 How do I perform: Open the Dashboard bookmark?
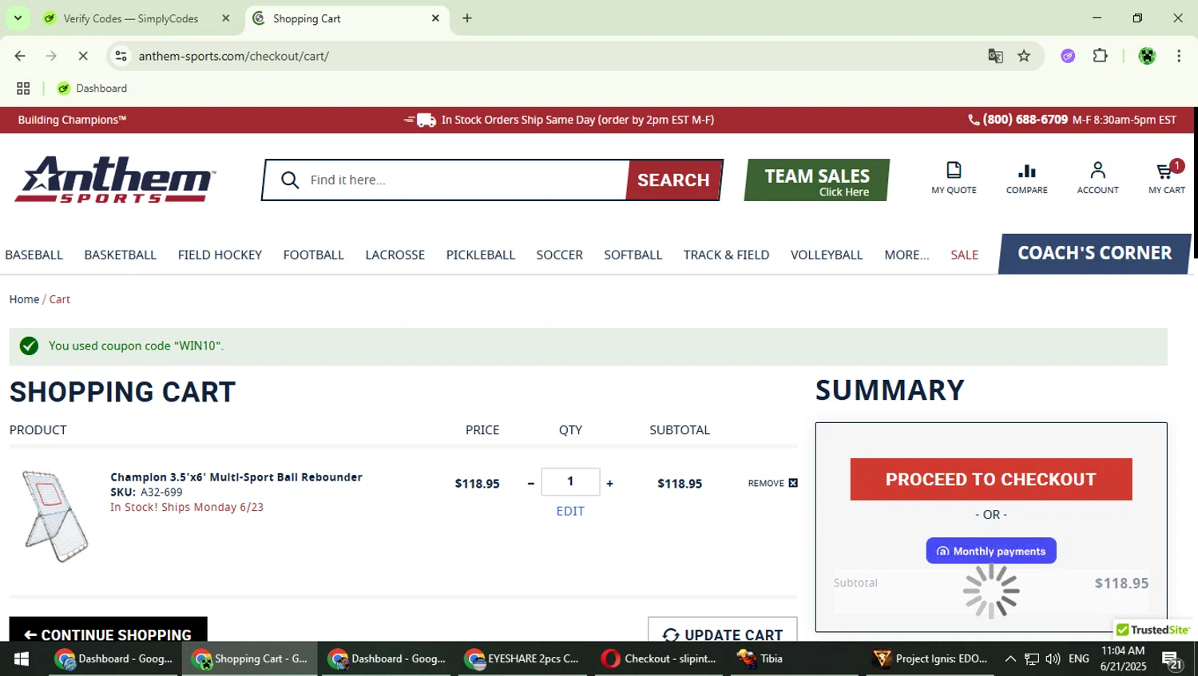[92, 89]
